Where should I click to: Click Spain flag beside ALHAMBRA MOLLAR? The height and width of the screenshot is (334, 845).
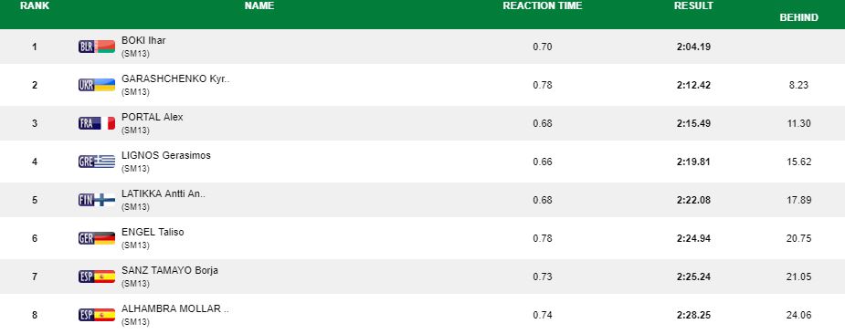coord(97,315)
